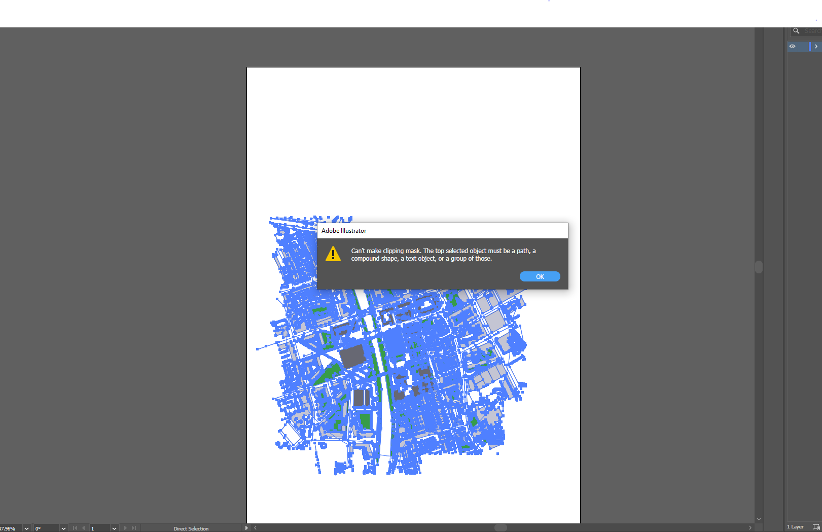Image resolution: width=822 pixels, height=532 pixels.
Task: Click the Search magnifier icon
Action: [x=796, y=31]
